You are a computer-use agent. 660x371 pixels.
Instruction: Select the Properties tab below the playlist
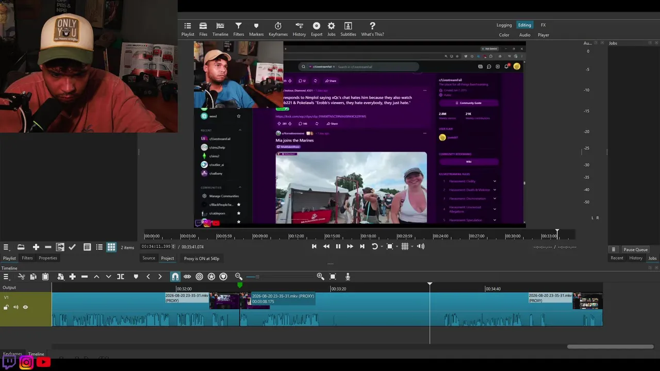point(48,258)
